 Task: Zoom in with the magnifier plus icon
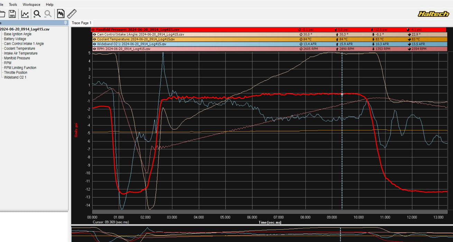(x=37, y=14)
